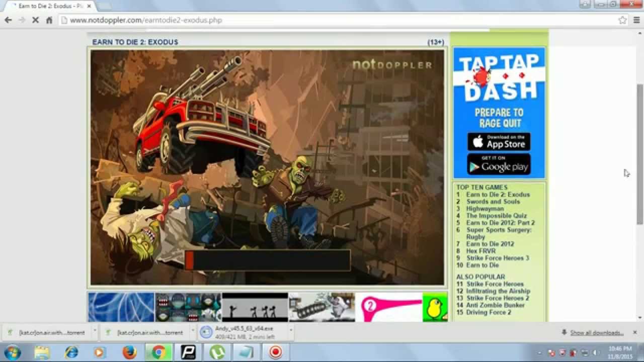Open the teal square app on the taskbar

click(x=246, y=352)
